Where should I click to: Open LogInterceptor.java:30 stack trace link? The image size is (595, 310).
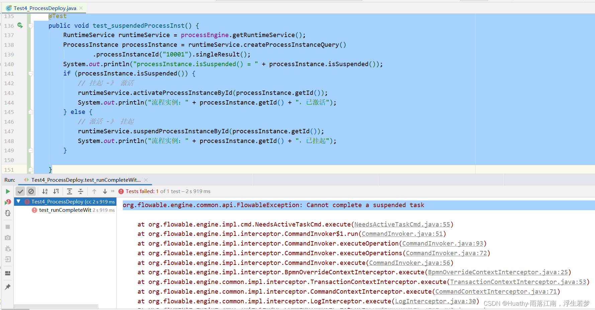(435, 301)
